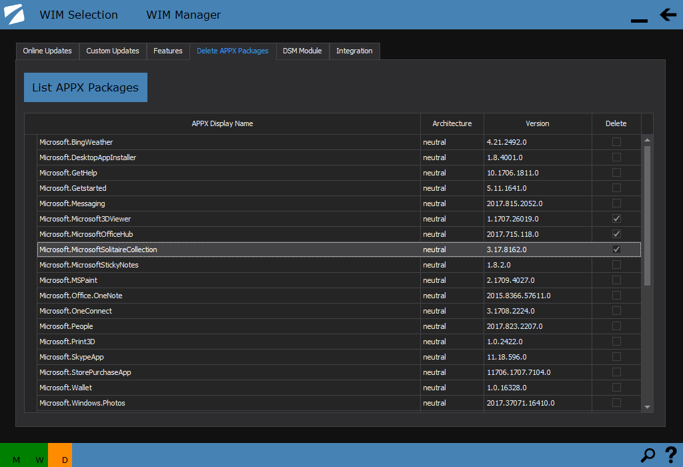Screen dimensions: 683x467
Task: Uncheck Delete for Microsoft.MicrosoftSolitaireCollection
Action: pos(616,250)
